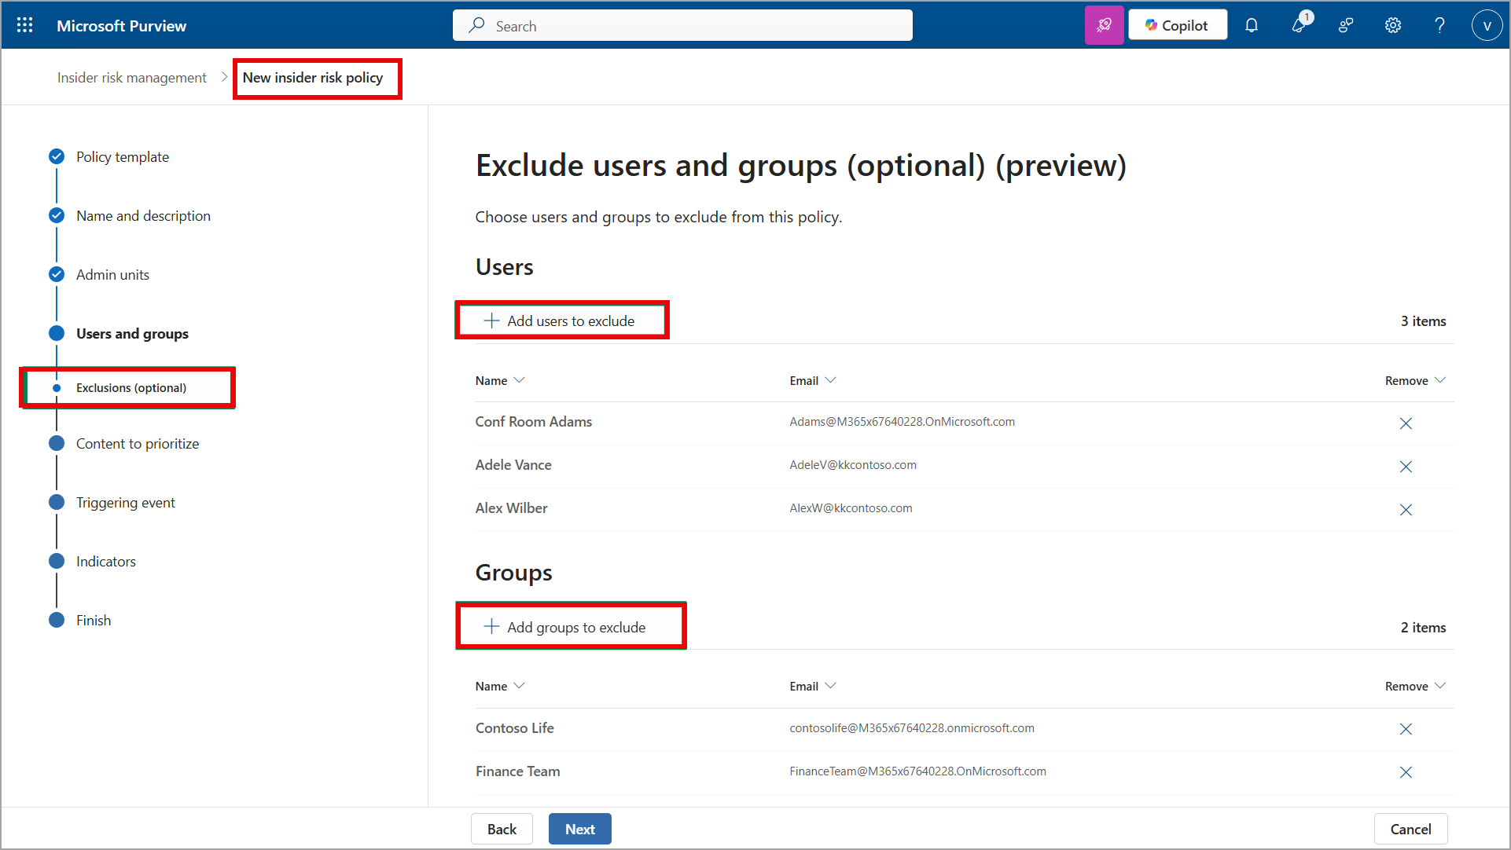Open the help menu

coord(1439,25)
